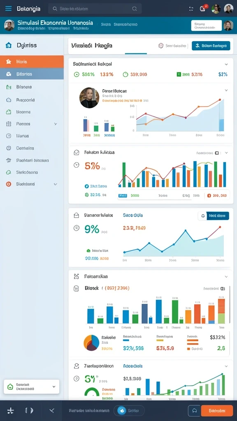
Task: Click the fullscreen brackets icon in top bar
Action: pyautogui.click(x=191, y=9)
